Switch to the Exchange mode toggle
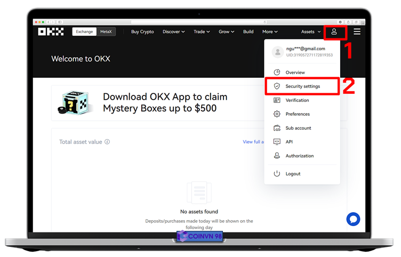The height and width of the screenshot is (257, 401). [x=84, y=32]
